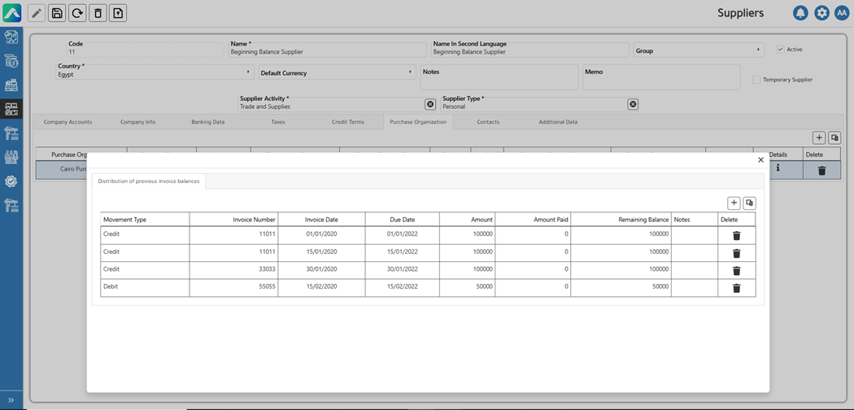Open the Default Currency dropdown
This screenshot has height=410, width=854.
tap(410, 72)
